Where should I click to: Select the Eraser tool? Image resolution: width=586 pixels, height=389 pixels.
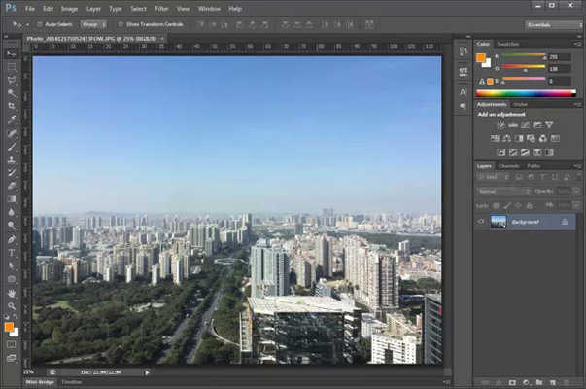(x=12, y=186)
